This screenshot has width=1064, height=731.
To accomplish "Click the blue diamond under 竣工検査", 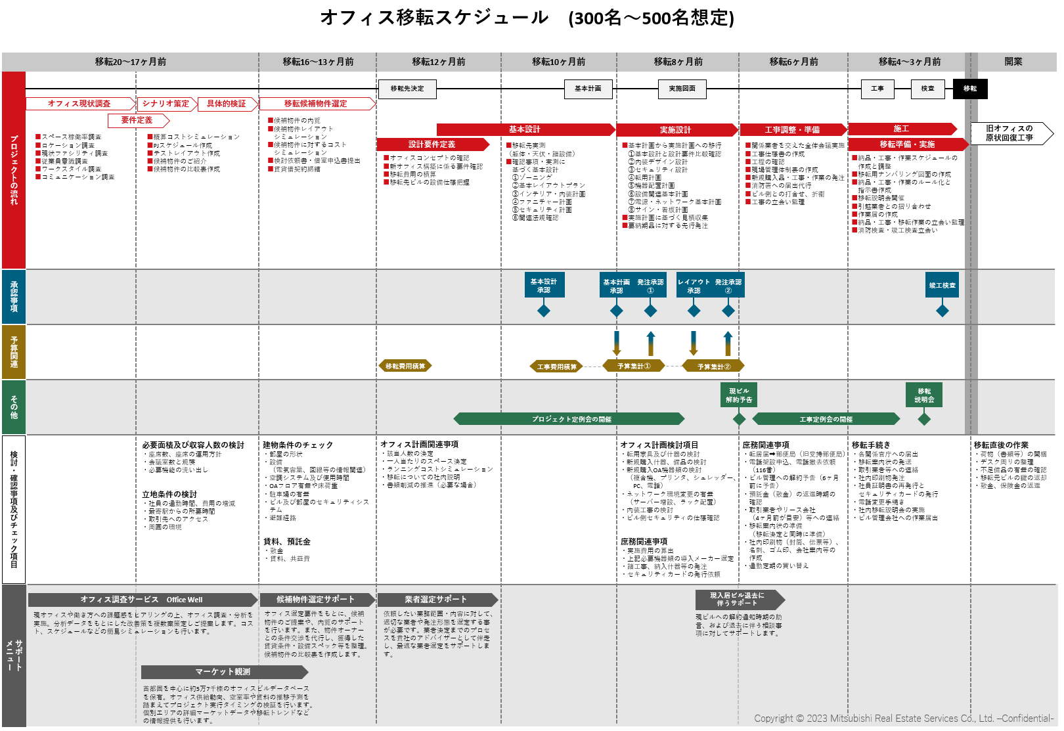I will point(942,311).
